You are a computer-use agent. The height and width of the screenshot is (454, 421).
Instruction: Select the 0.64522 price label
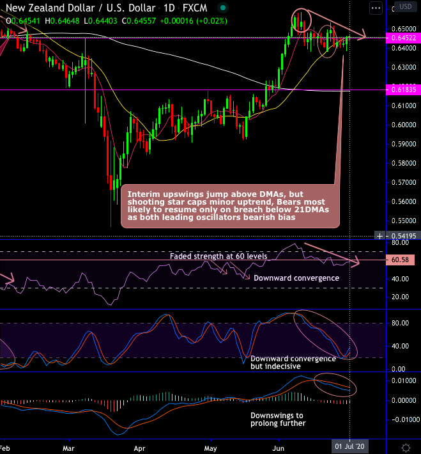tap(403, 38)
